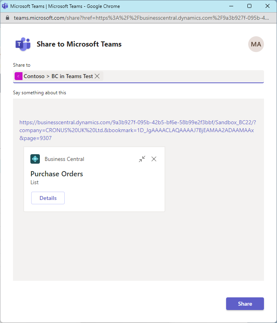Close the Chrome window
The width and height of the screenshot is (277, 323).
267,6
